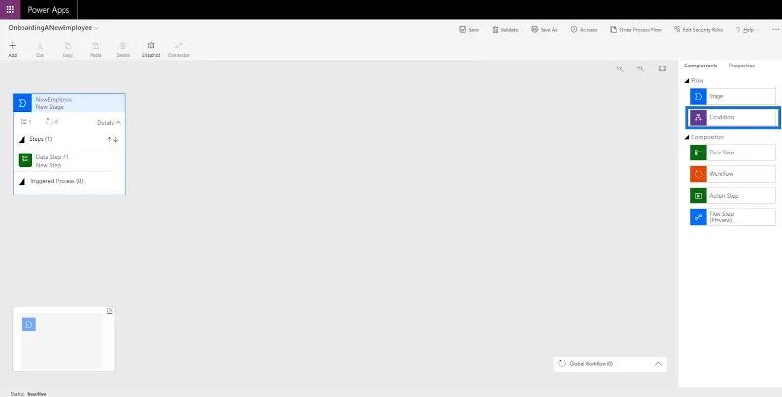Collapse the stage Details chevron

click(118, 122)
